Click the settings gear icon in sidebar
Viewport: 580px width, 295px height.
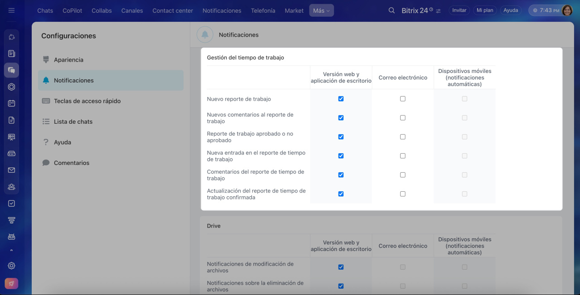coord(12,266)
